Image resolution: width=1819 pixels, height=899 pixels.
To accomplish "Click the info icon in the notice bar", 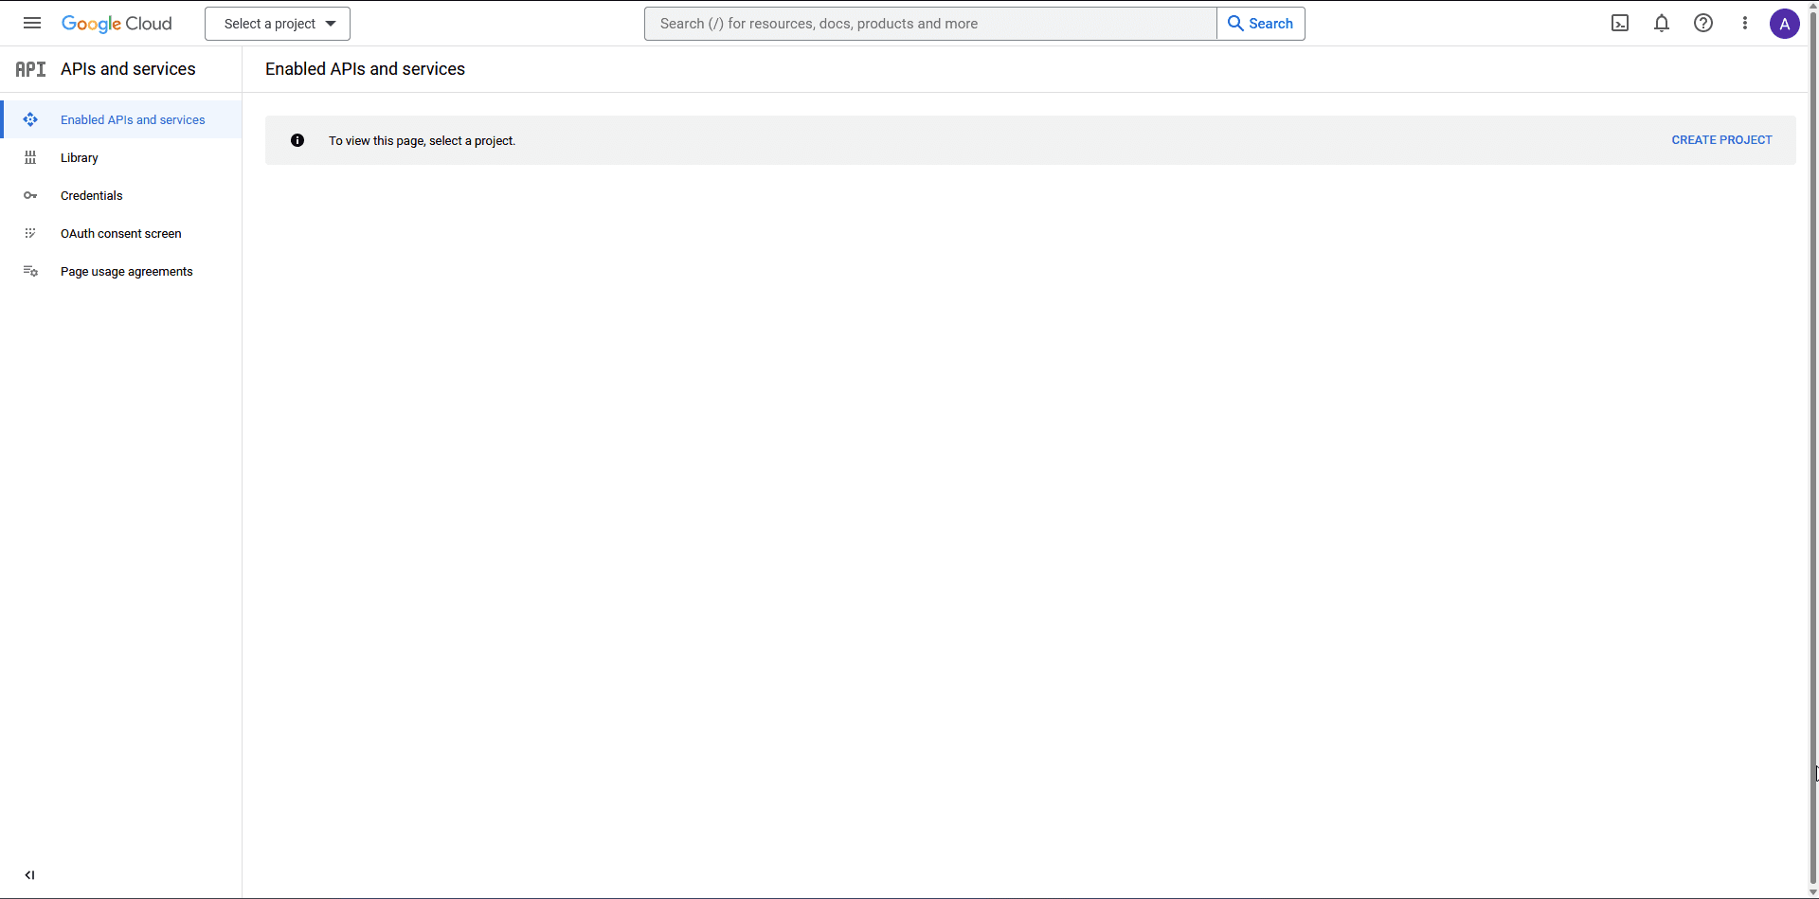I will coord(297,139).
